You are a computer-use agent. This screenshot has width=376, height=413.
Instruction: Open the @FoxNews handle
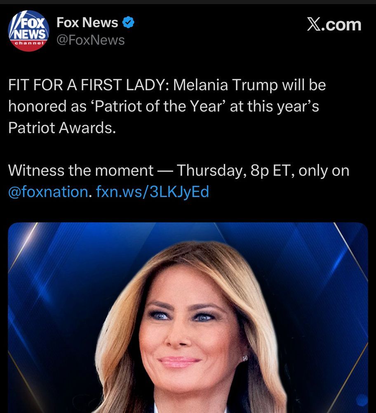tap(90, 40)
